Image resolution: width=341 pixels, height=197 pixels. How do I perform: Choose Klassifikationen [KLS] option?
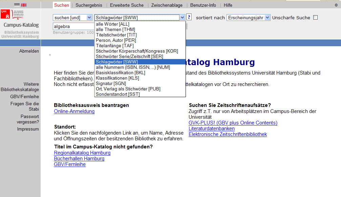pos(140,78)
